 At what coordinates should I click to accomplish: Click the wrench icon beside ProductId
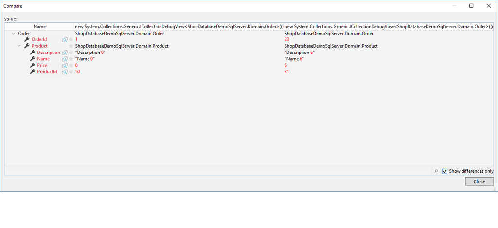coord(33,72)
